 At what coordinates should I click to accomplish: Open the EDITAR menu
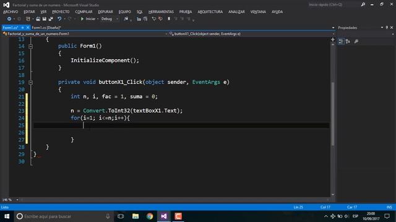pos(29,12)
